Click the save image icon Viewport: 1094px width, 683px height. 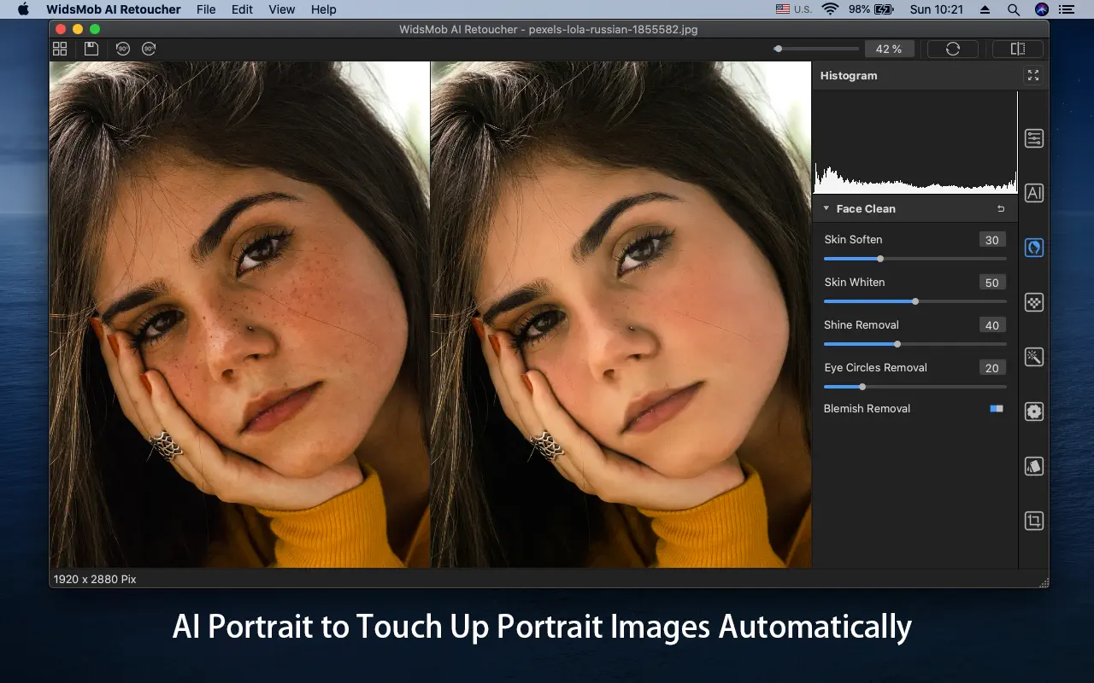(91, 49)
